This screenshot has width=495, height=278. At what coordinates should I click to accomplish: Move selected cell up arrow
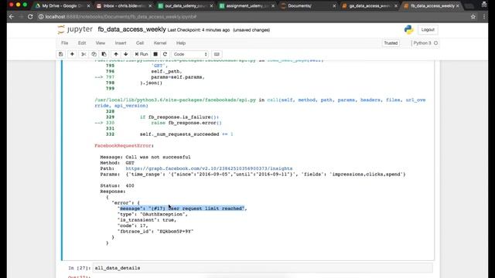click(x=116, y=54)
